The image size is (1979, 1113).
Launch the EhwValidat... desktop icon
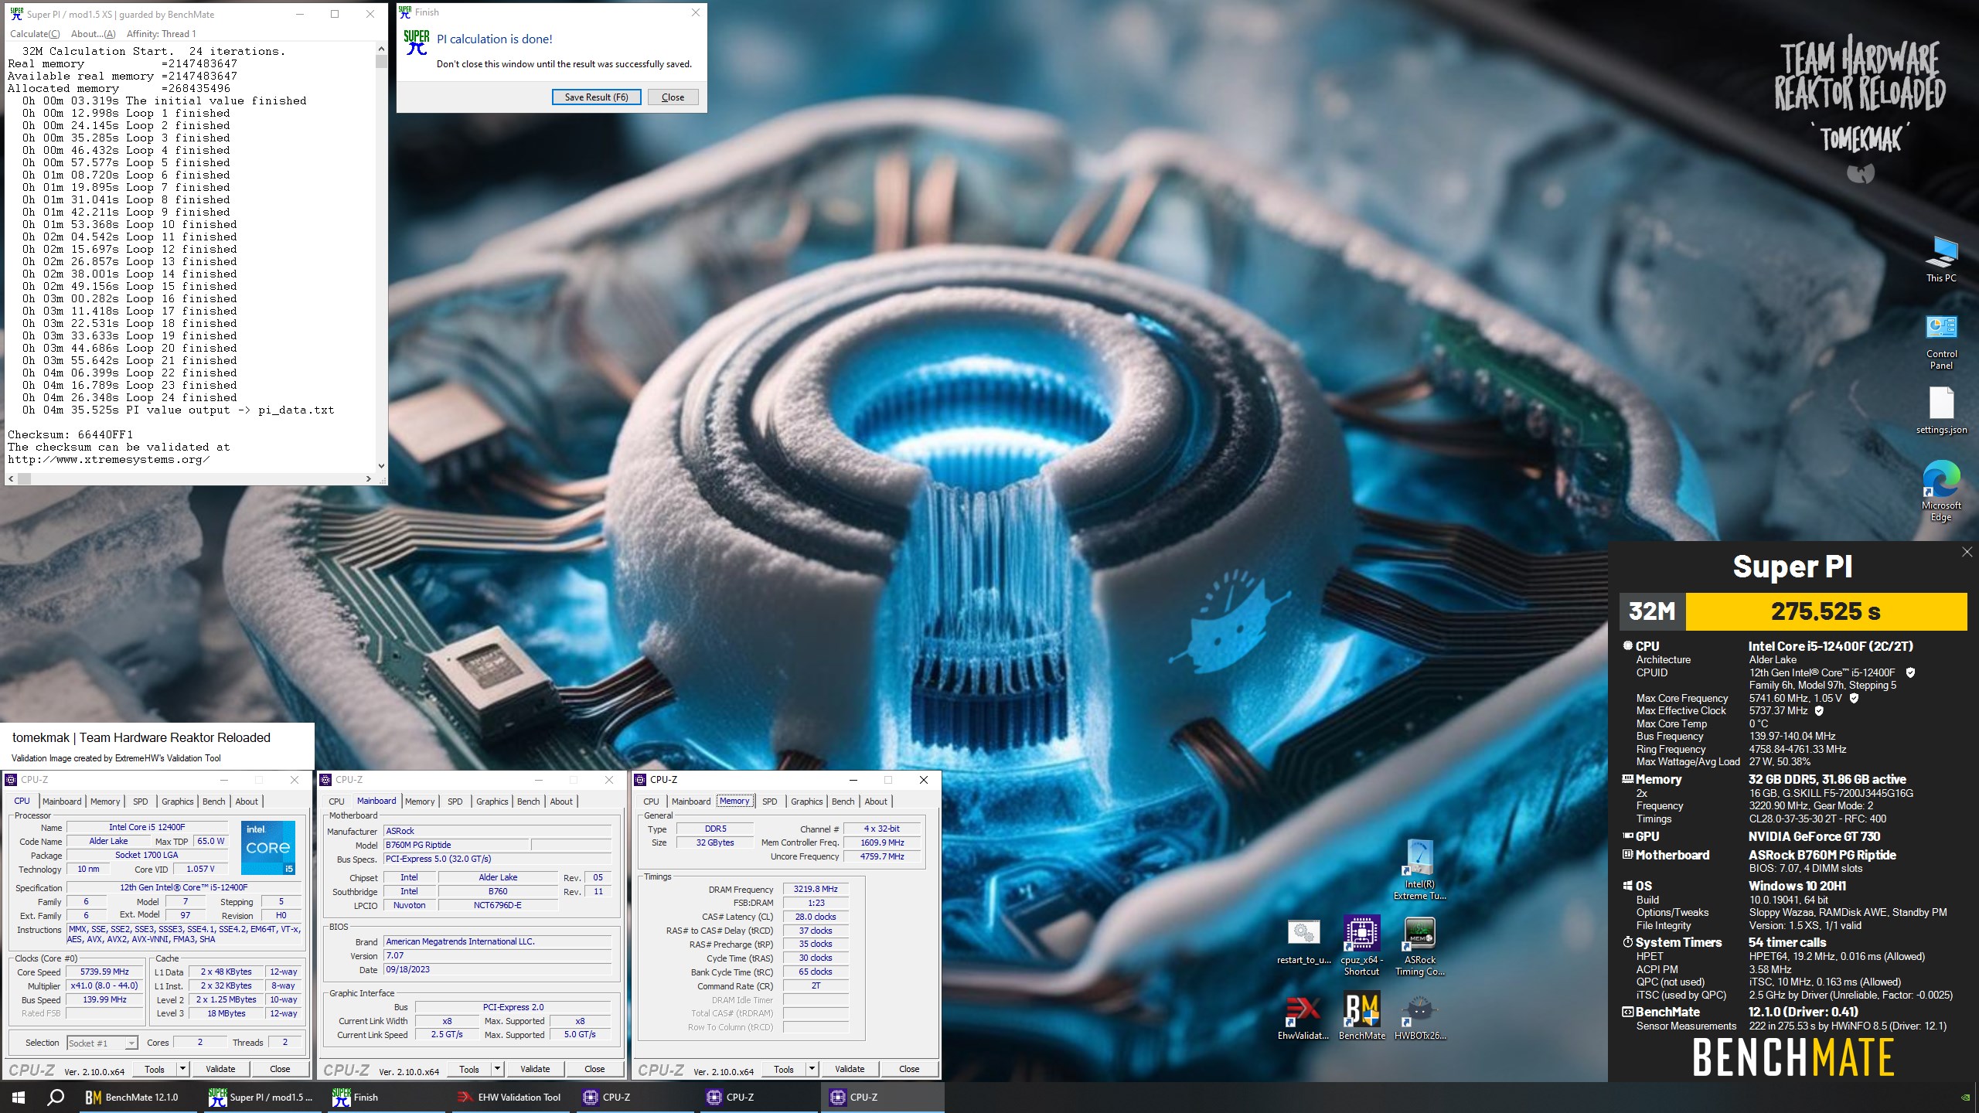[1303, 1017]
